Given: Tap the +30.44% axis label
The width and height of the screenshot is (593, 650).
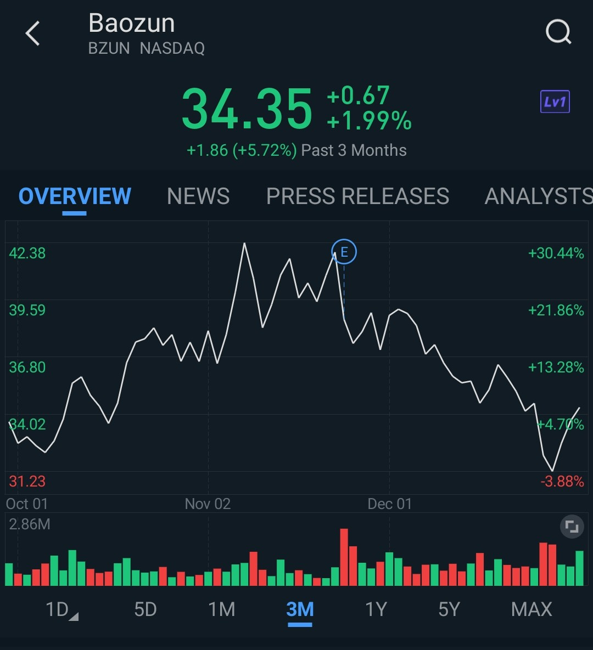Looking at the screenshot, I should 556,253.
